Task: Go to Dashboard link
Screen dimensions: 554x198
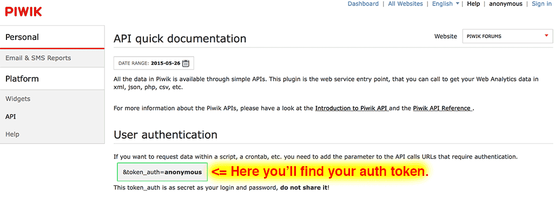Action: (x=363, y=4)
